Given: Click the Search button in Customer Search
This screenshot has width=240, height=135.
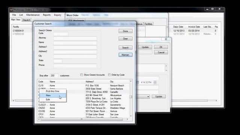Looking at the screenshot, I should tap(125, 48).
